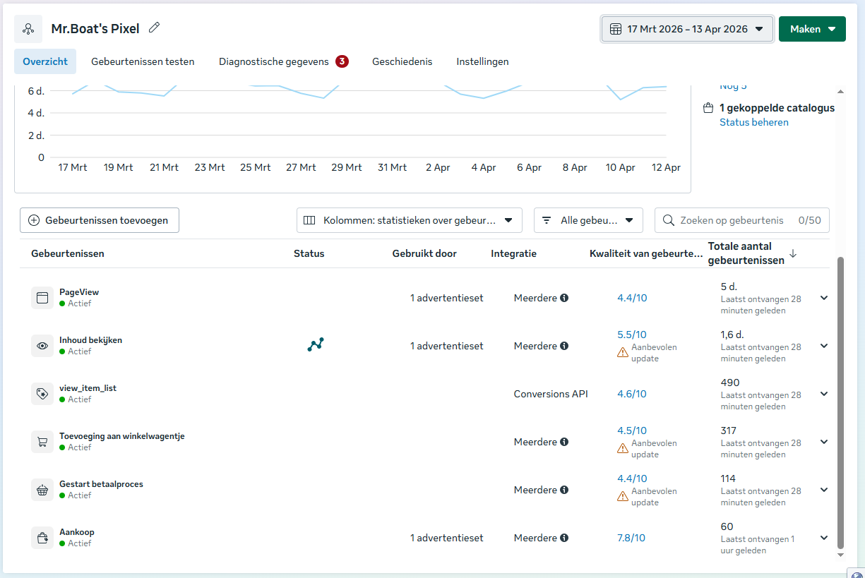Click the pixel dataset icon beside Mr.Boat's Pixel
This screenshot has width=865, height=578.
point(28,29)
